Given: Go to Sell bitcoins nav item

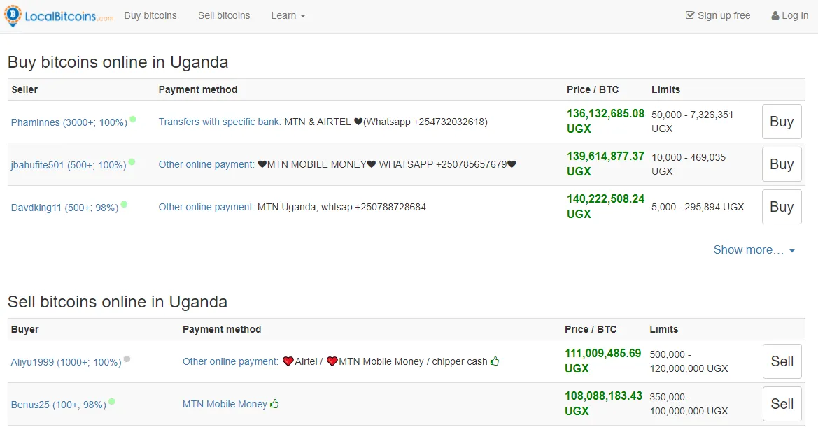Looking at the screenshot, I should (224, 15).
